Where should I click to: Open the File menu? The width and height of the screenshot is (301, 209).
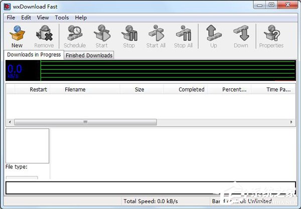[x=11, y=17]
